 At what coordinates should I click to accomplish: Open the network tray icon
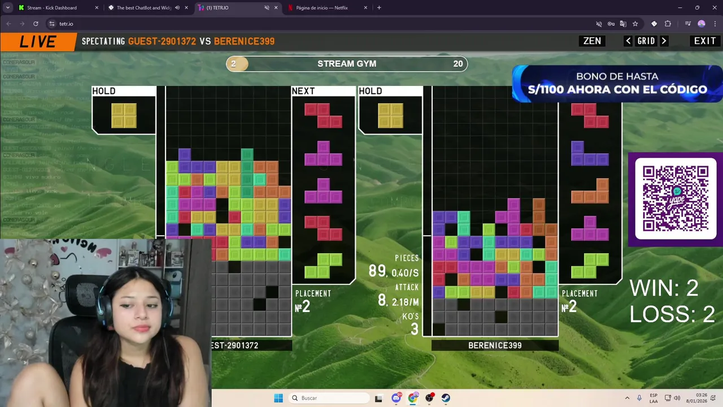tap(668, 398)
